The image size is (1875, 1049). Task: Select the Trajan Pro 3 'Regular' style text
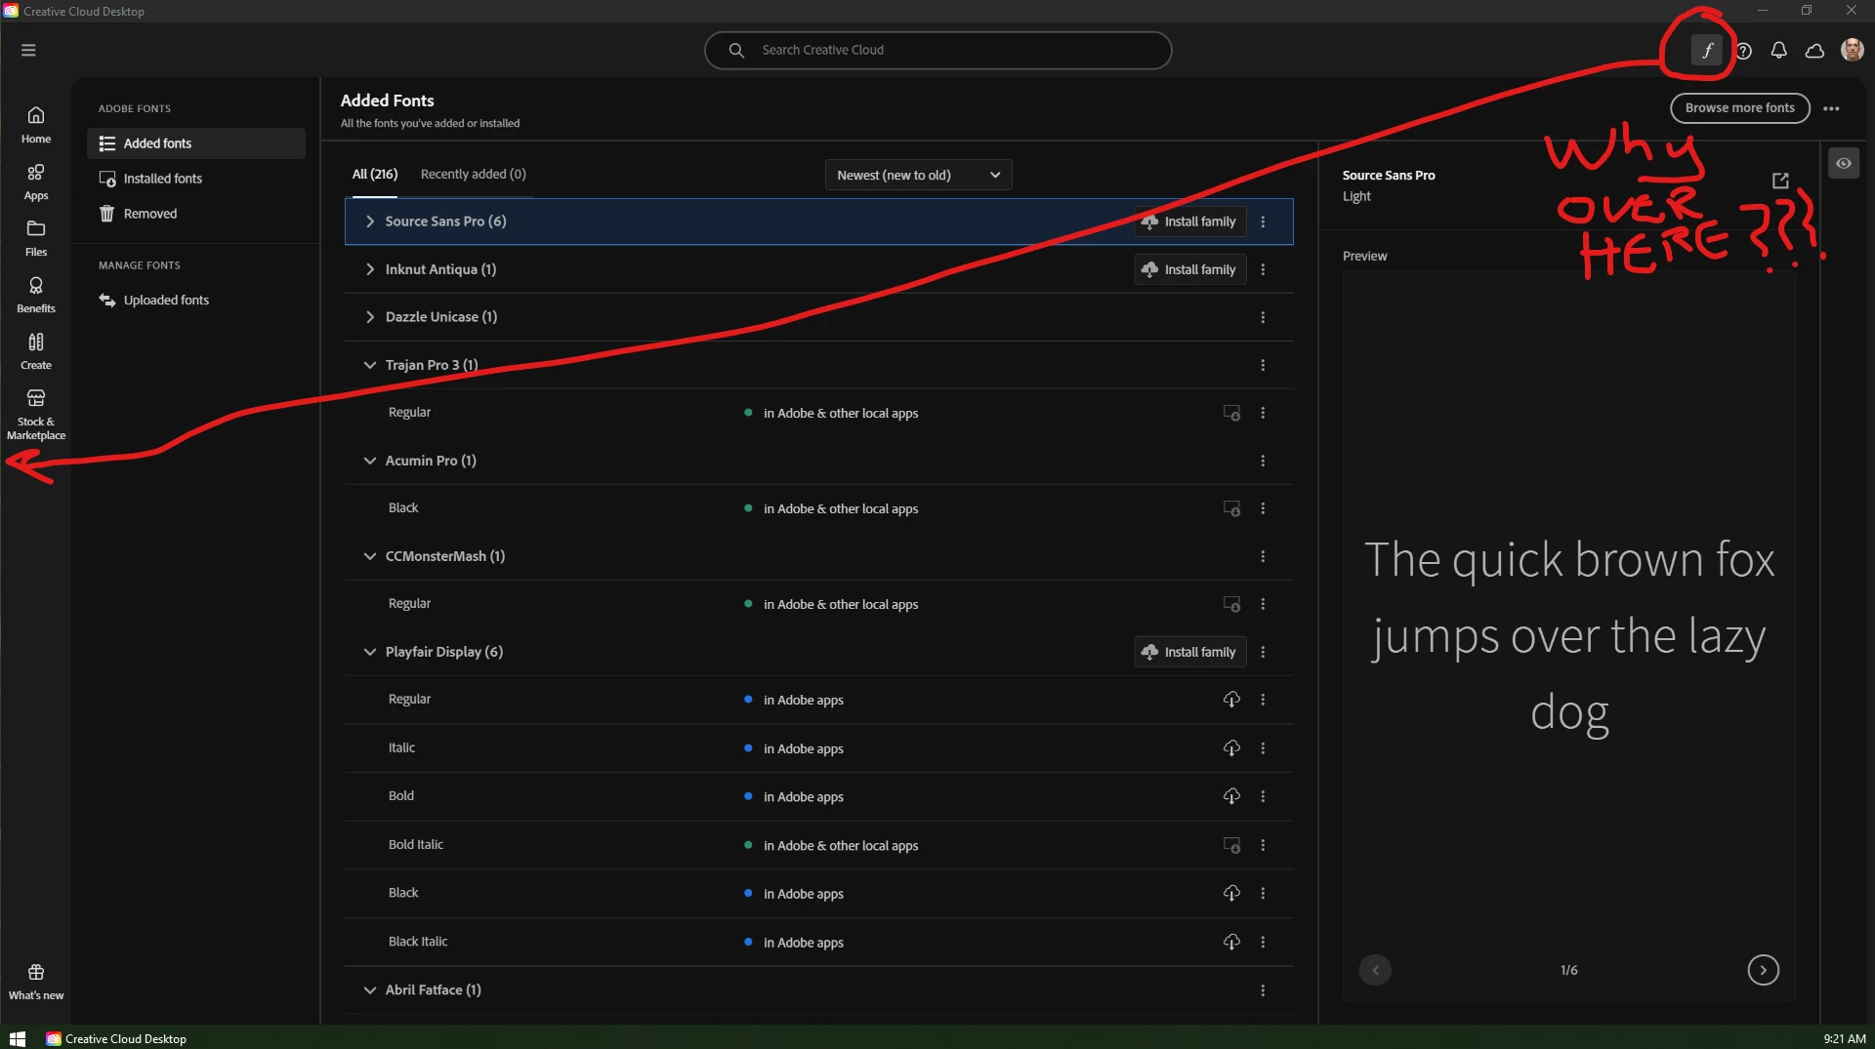409,413
